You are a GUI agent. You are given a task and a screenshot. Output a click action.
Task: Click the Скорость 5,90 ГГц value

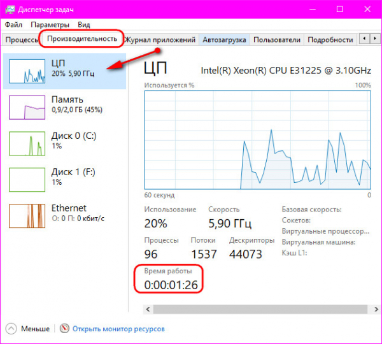coord(230,224)
